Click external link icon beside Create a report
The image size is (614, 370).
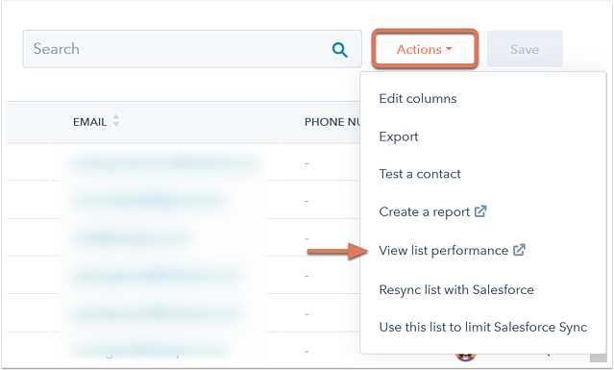coord(480,211)
